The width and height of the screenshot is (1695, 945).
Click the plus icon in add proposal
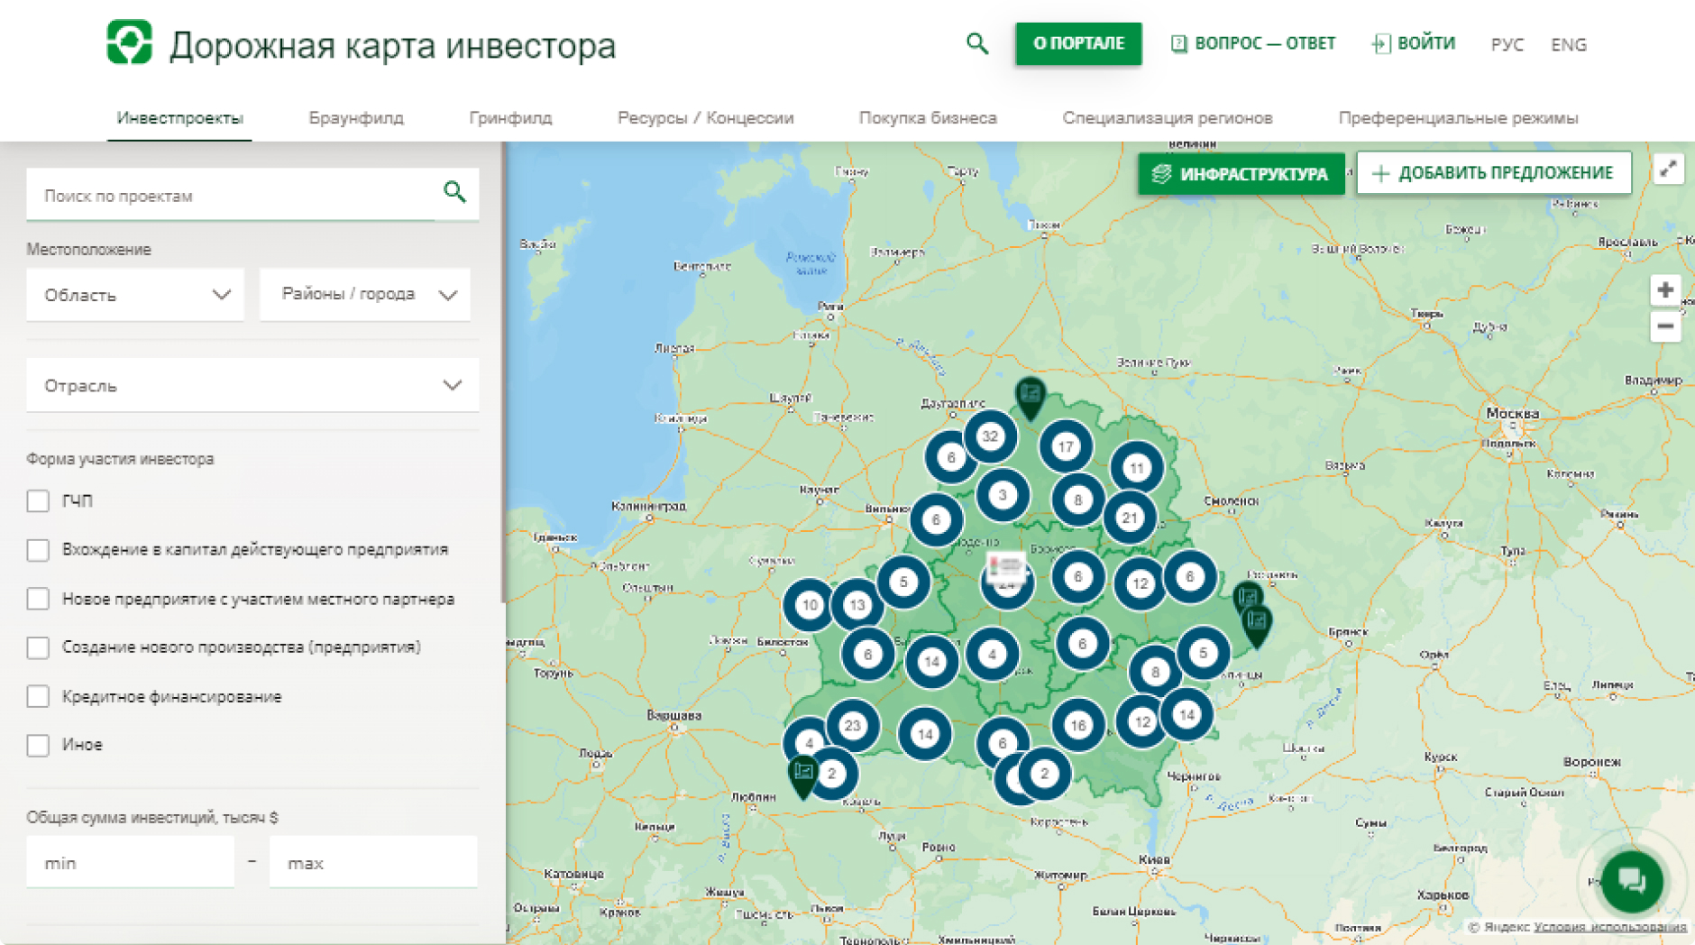point(1380,173)
